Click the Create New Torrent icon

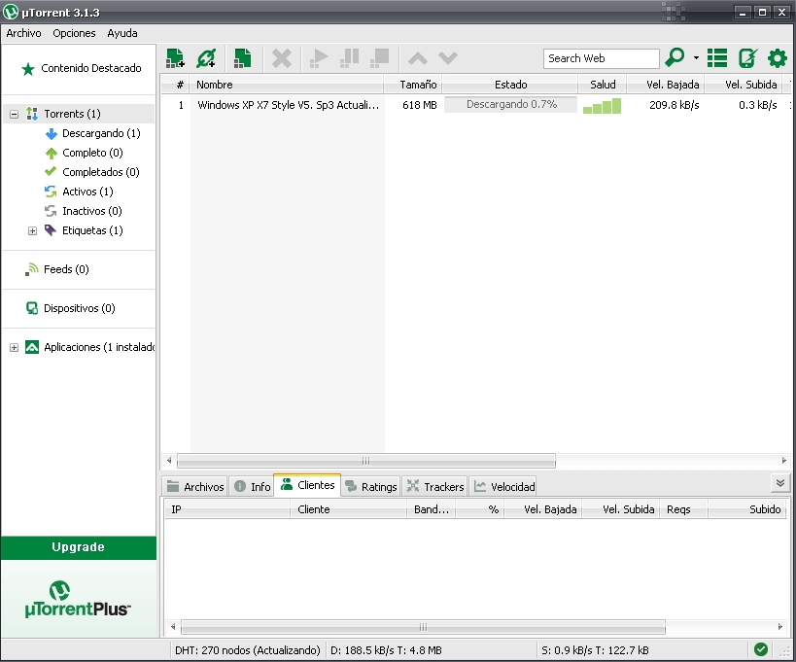pyautogui.click(x=243, y=58)
